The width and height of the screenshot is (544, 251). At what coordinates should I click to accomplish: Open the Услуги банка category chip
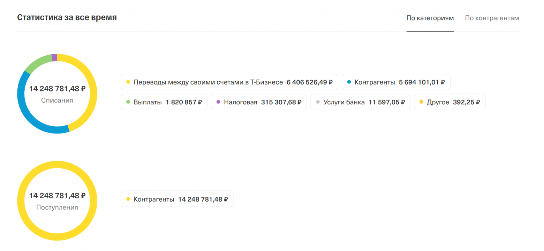point(360,102)
